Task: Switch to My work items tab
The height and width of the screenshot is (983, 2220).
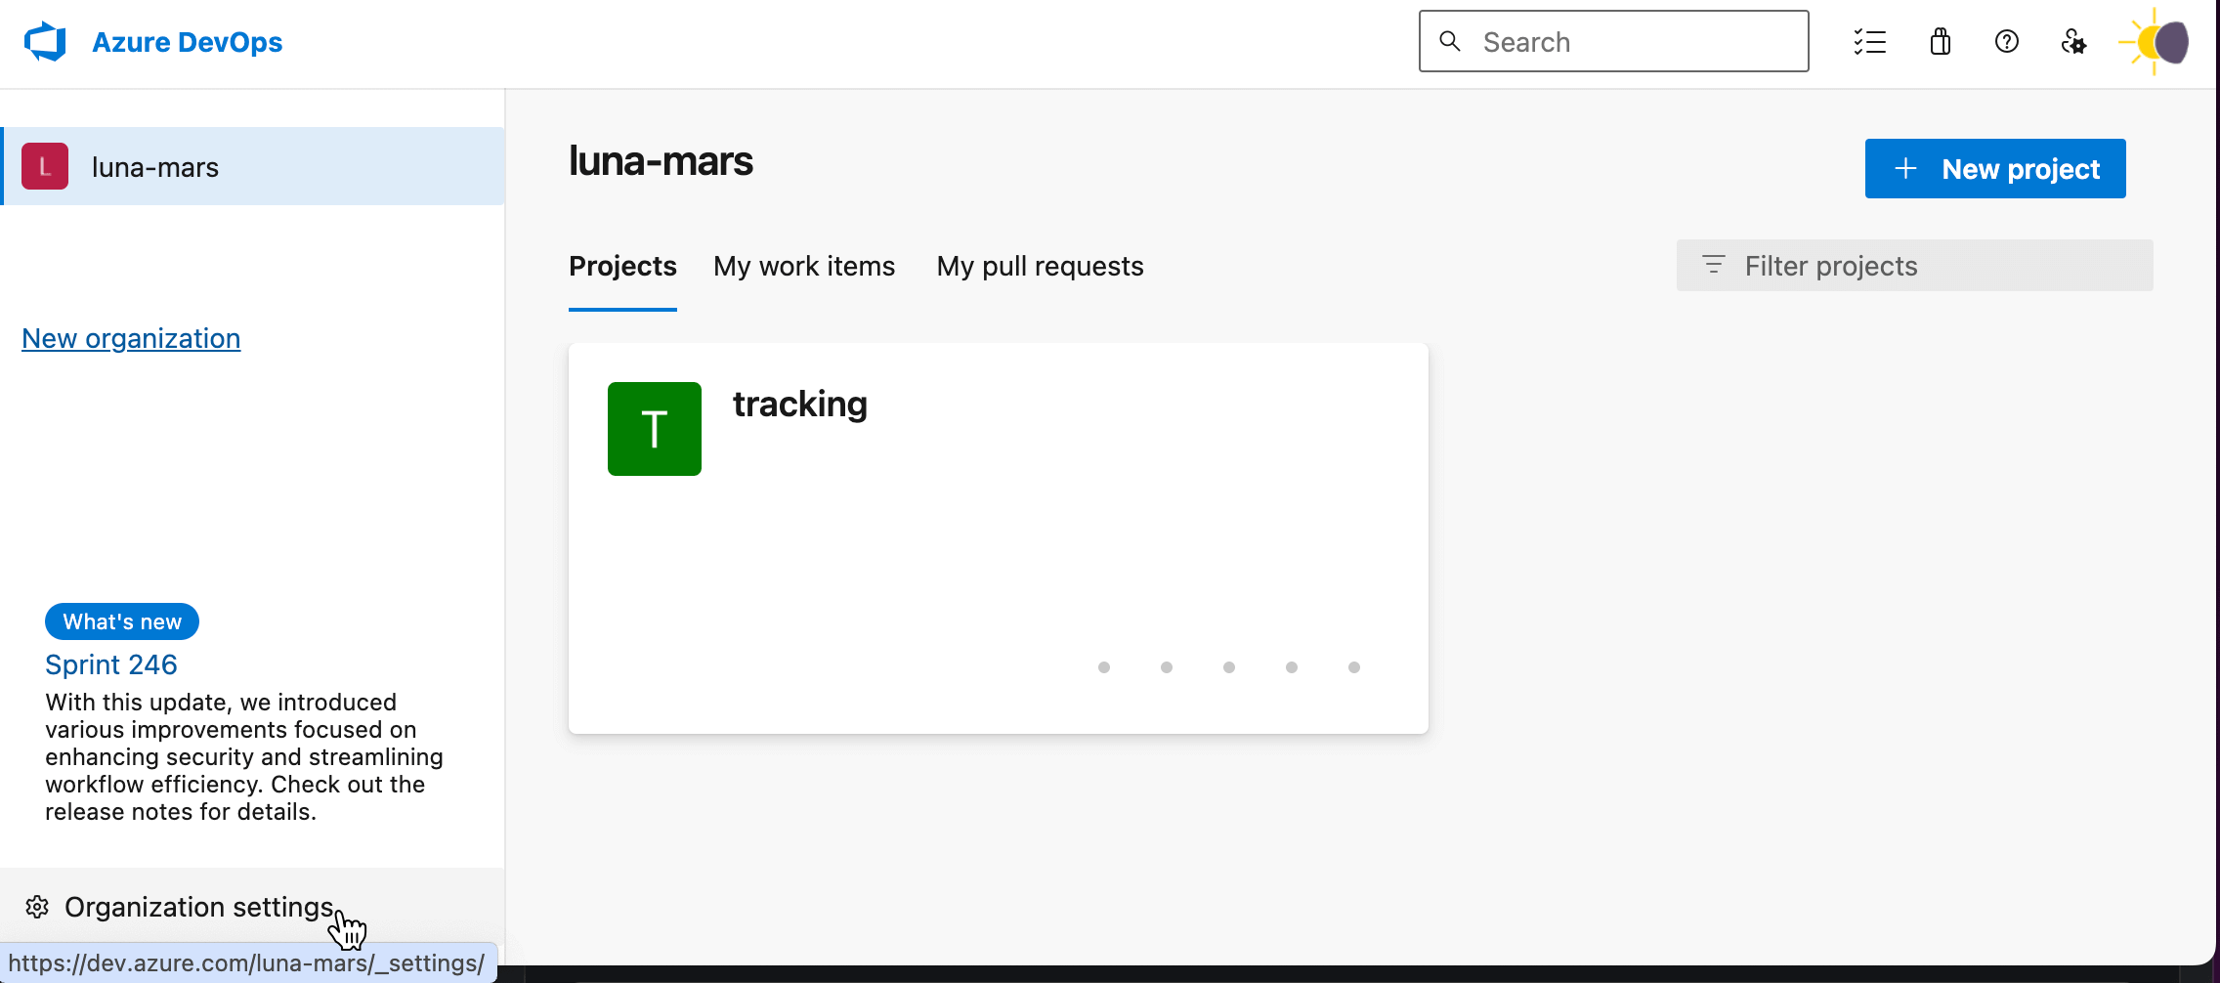Action: pos(803,266)
